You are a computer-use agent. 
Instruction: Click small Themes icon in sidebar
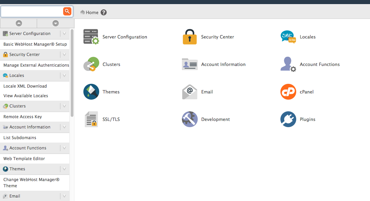coord(5,169)
